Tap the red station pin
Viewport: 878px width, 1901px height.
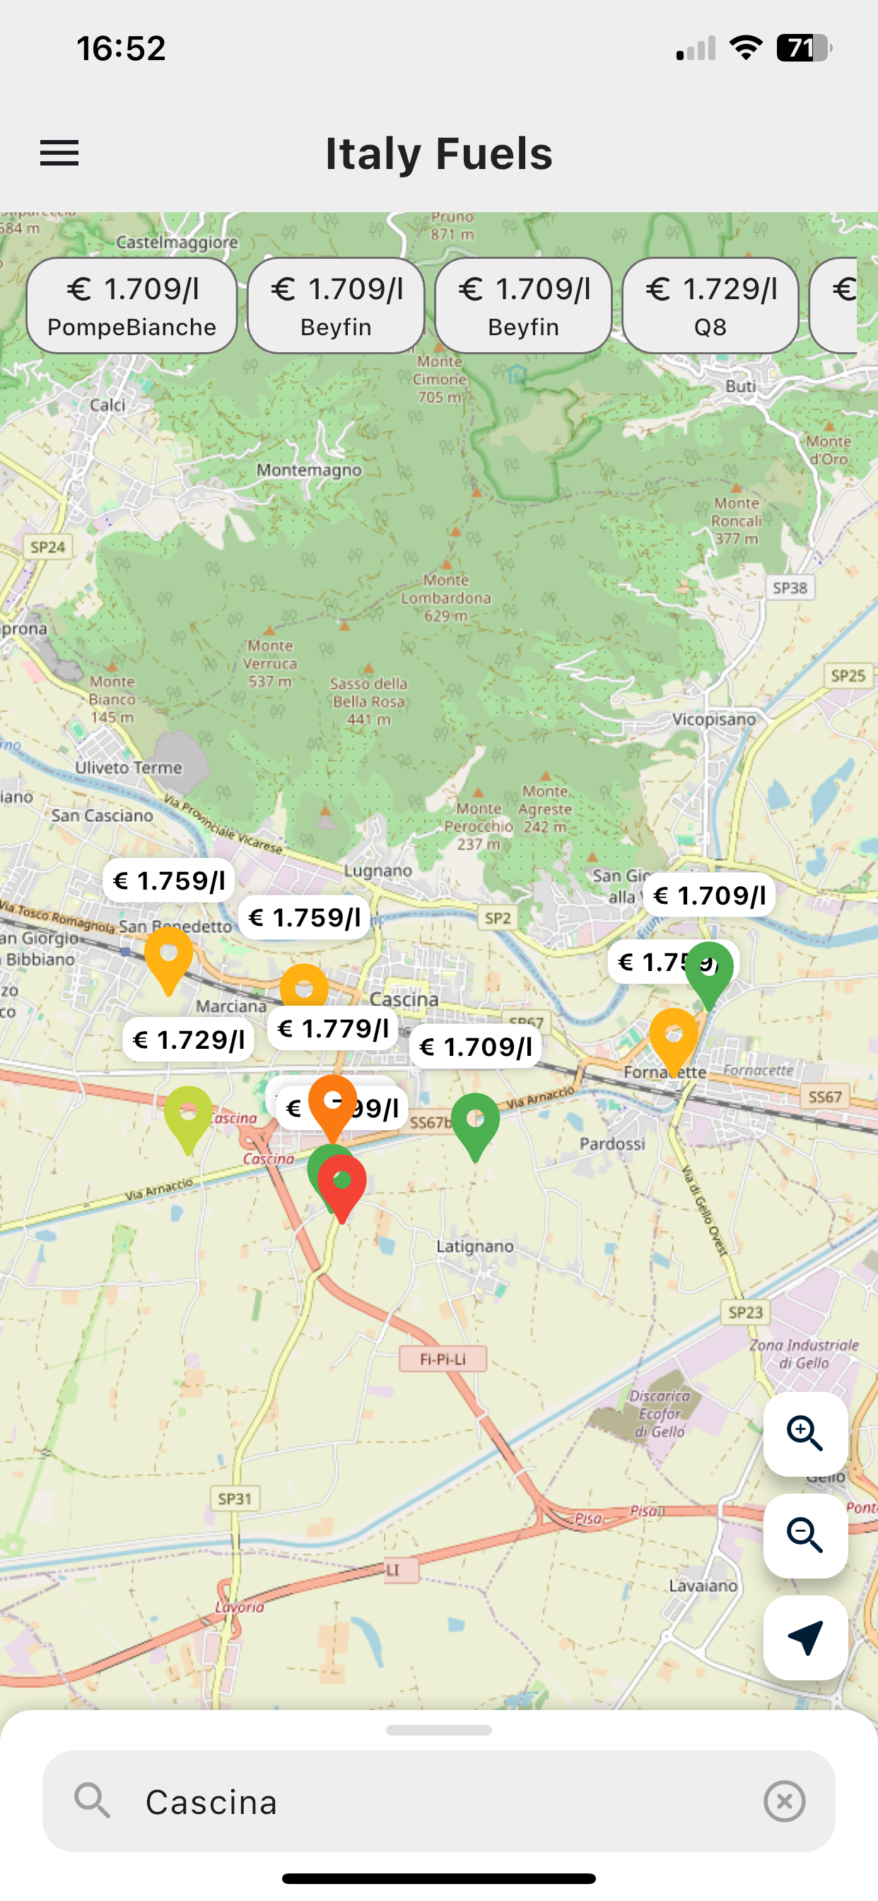click(x=341, y=1188)
